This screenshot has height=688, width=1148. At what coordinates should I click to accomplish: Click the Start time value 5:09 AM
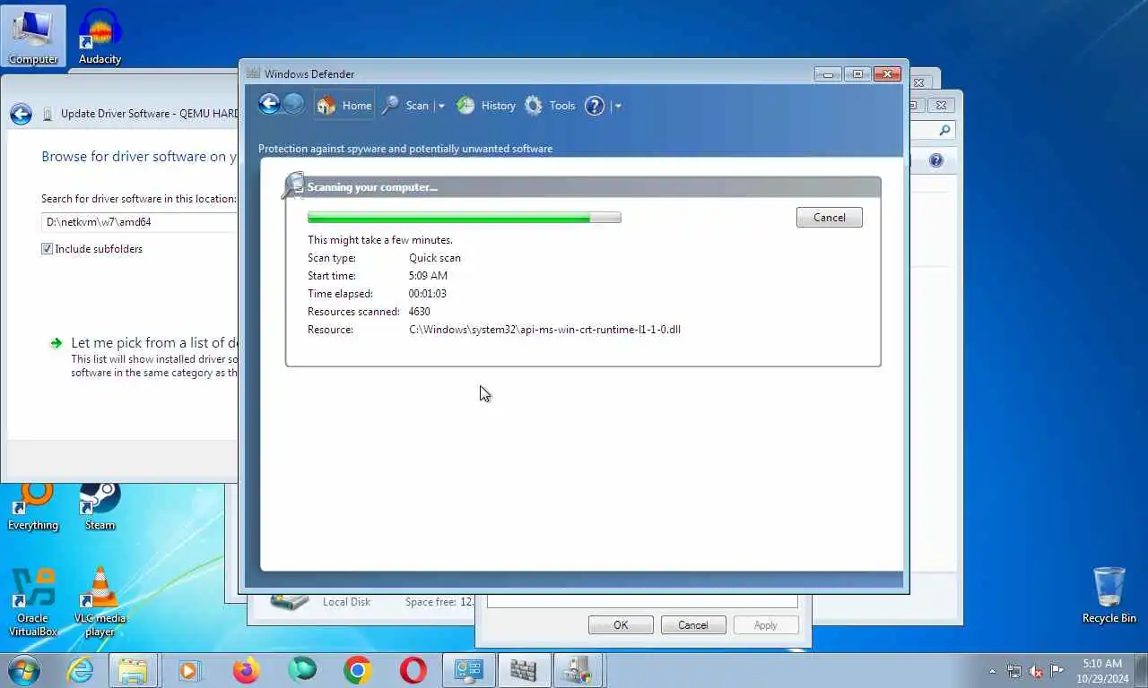point(428,276)
